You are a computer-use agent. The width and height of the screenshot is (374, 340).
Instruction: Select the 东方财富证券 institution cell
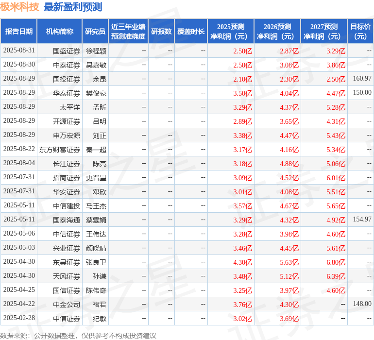[60, 150]
